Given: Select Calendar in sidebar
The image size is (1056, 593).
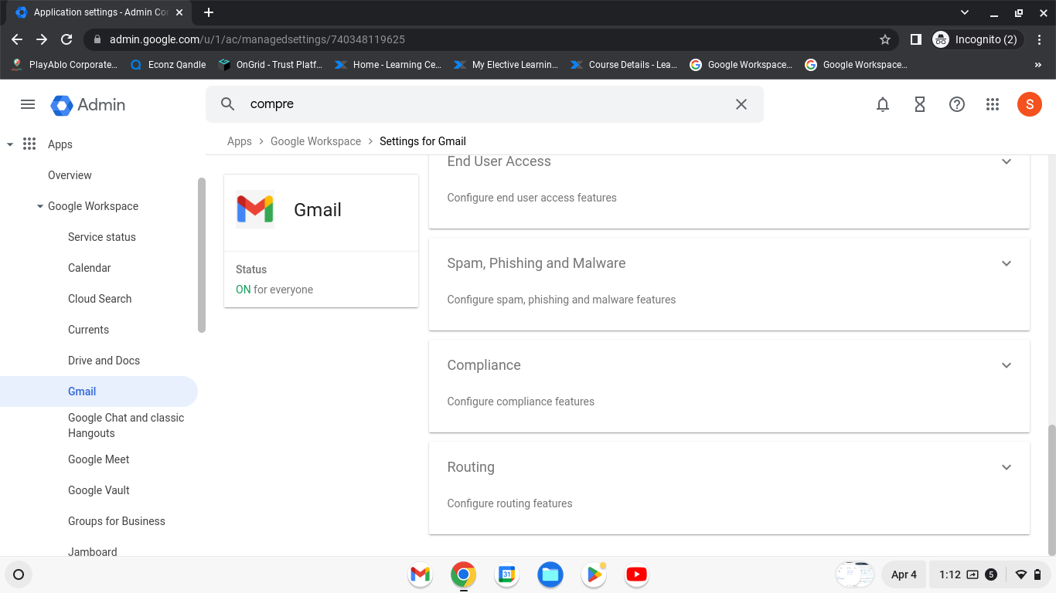Looking at the screenshot, I should click(x=90, y=268).
